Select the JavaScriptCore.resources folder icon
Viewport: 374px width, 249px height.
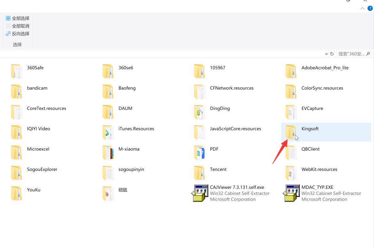[199, 132]
